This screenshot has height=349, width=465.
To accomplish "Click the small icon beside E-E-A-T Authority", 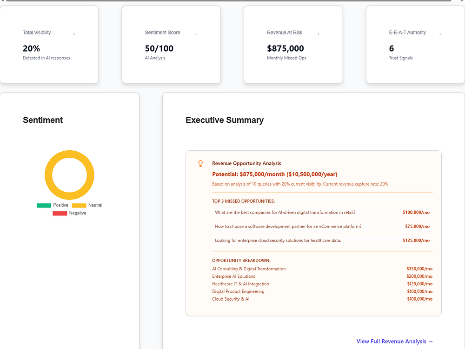I will point(440,34).
